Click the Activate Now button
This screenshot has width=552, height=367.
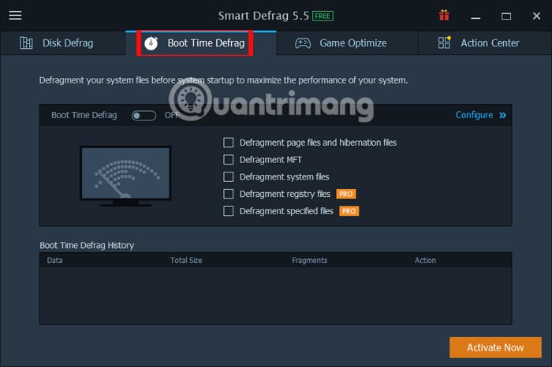495,347
